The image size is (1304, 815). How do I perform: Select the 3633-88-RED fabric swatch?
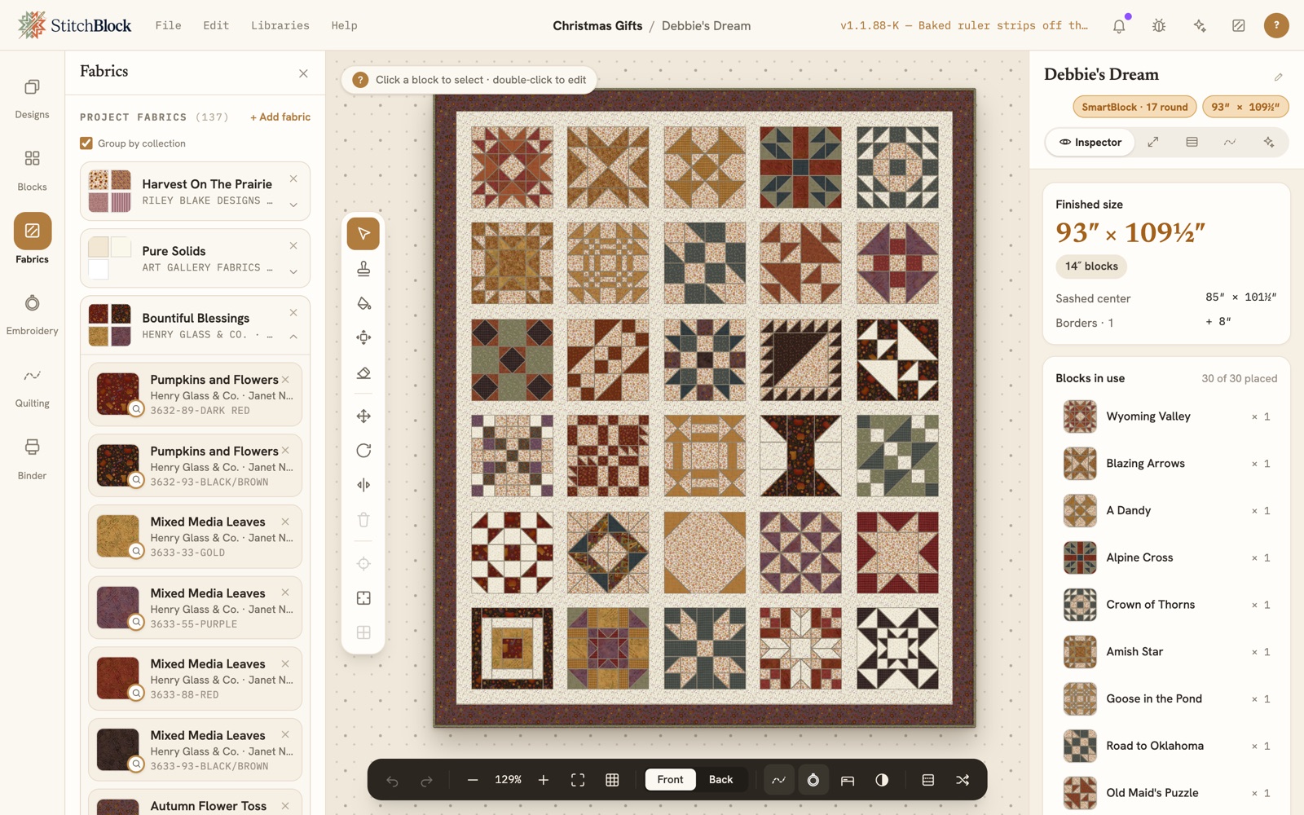tap(118, 678)
